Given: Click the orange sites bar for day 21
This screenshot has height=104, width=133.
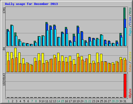Looking at the screenshot, I should [x=87, y=65].
